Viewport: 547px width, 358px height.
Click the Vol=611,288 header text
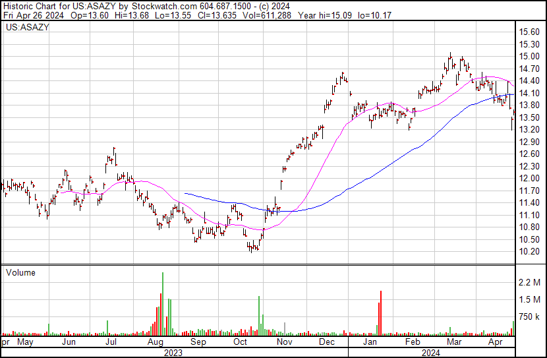pos(268,15)
